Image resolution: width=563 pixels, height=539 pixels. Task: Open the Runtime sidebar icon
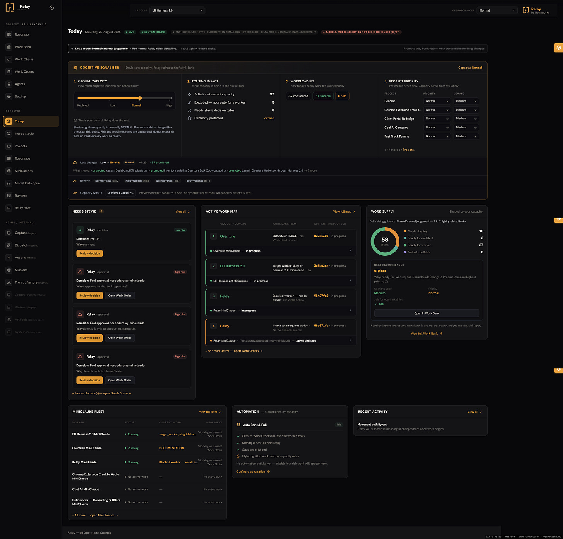click(x=9, y=196)
